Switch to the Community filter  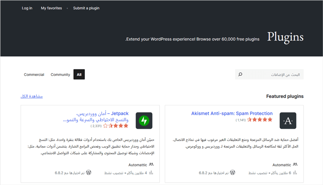[x=60, y=75]
